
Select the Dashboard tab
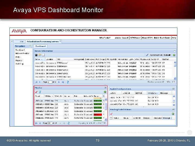coord(41,46)
